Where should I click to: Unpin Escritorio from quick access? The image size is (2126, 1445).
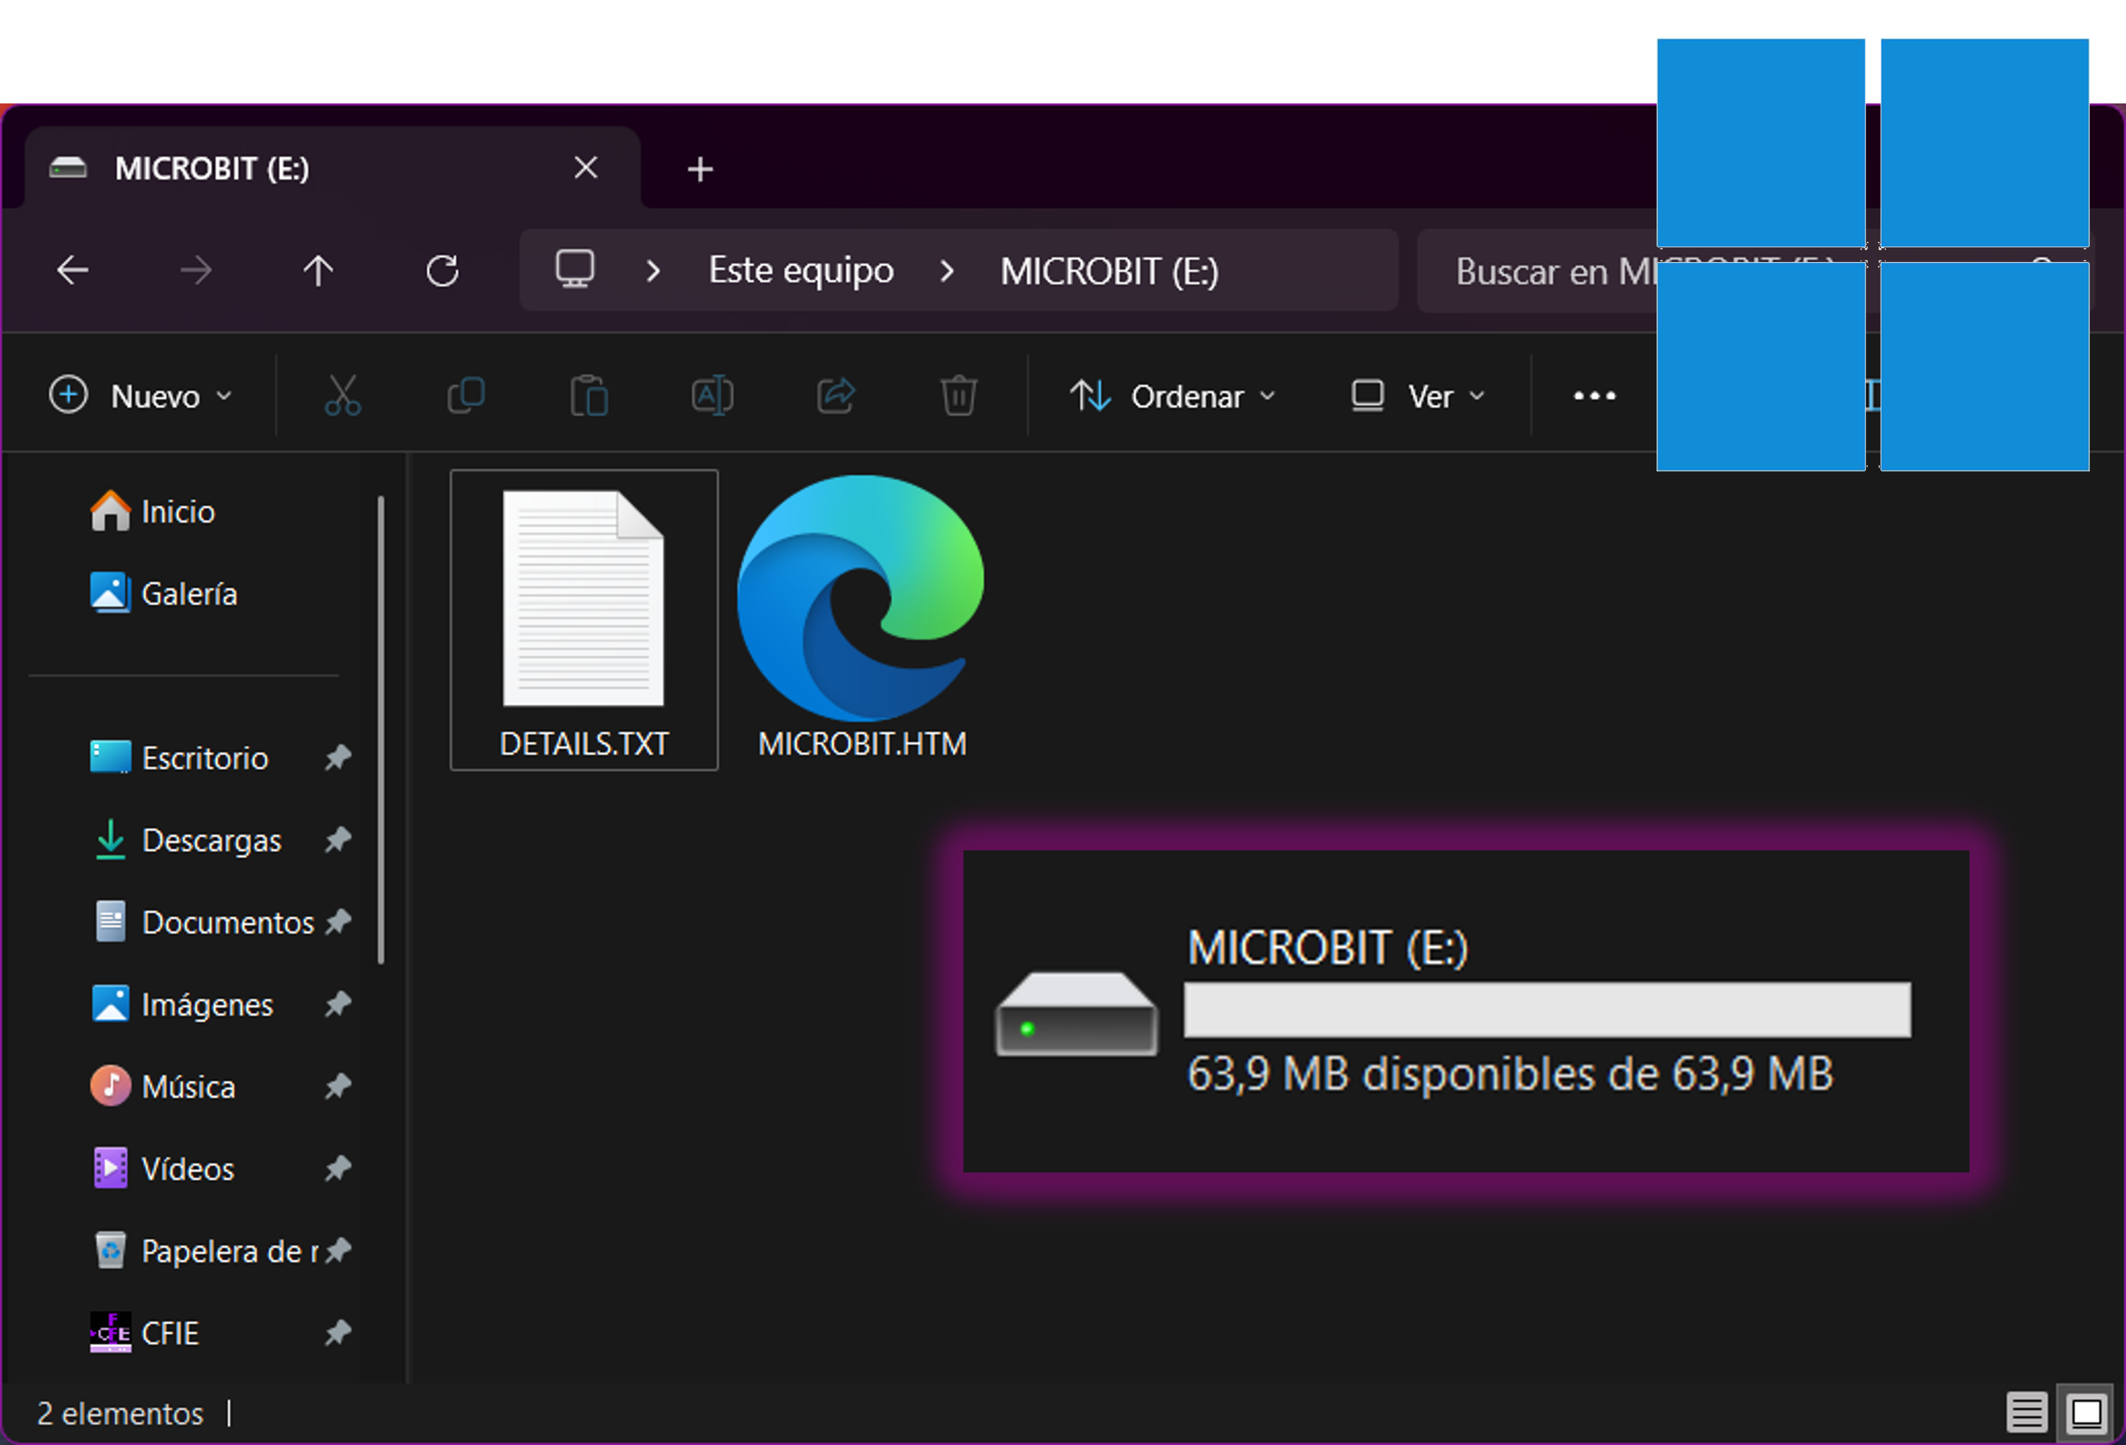point(337,757)
